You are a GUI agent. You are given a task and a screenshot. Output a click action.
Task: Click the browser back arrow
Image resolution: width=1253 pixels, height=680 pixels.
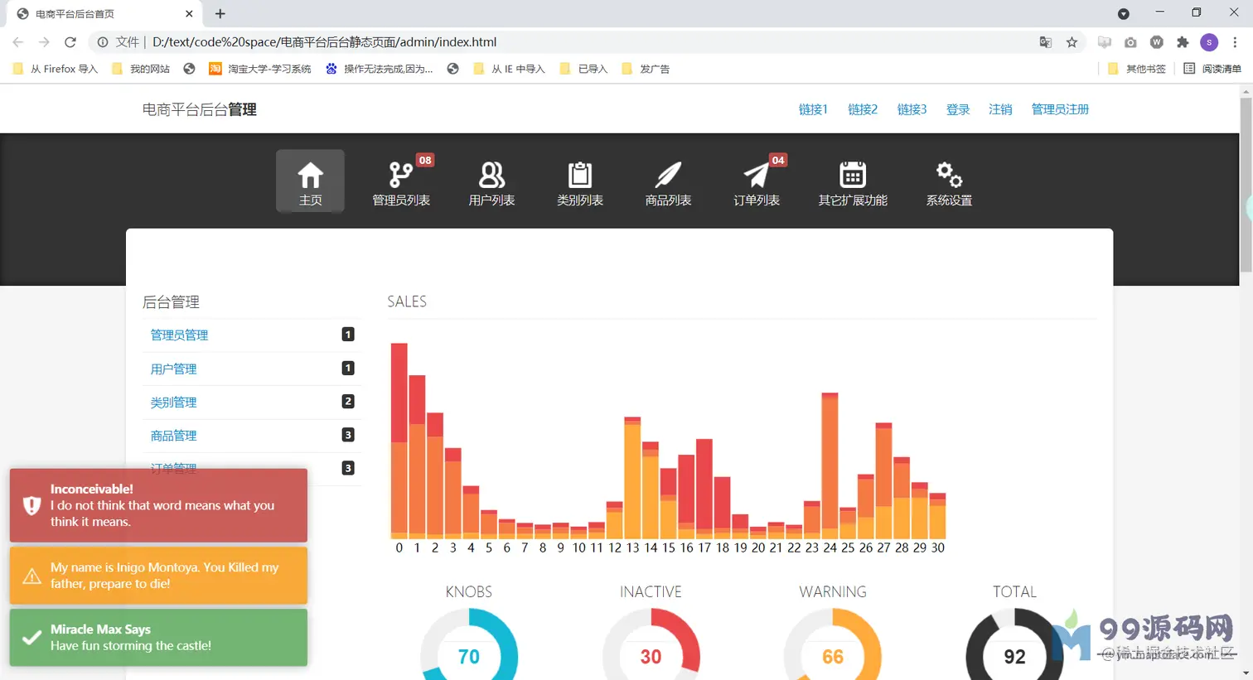point(18,42)
